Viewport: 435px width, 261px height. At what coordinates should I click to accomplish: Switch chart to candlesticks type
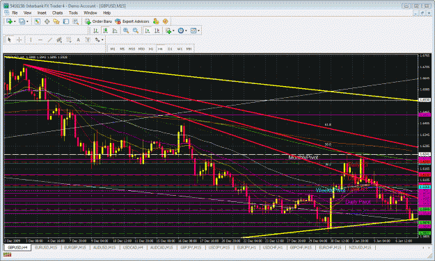105,31
